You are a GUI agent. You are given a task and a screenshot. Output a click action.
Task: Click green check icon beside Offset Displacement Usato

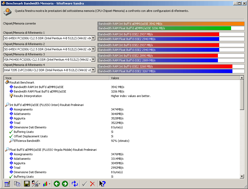pos(11,136)
